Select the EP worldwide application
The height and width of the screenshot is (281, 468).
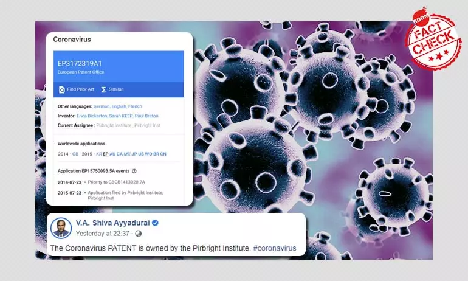coord(106,154)
